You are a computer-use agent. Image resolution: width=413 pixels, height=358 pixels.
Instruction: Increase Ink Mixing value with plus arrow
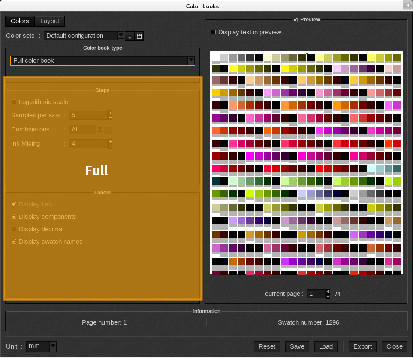pyautogui.click(x=110, y=141)
